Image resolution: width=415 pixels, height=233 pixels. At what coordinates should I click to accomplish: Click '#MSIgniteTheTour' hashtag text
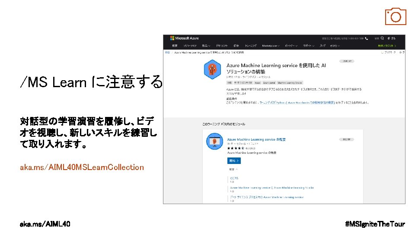tap(375, 224)
